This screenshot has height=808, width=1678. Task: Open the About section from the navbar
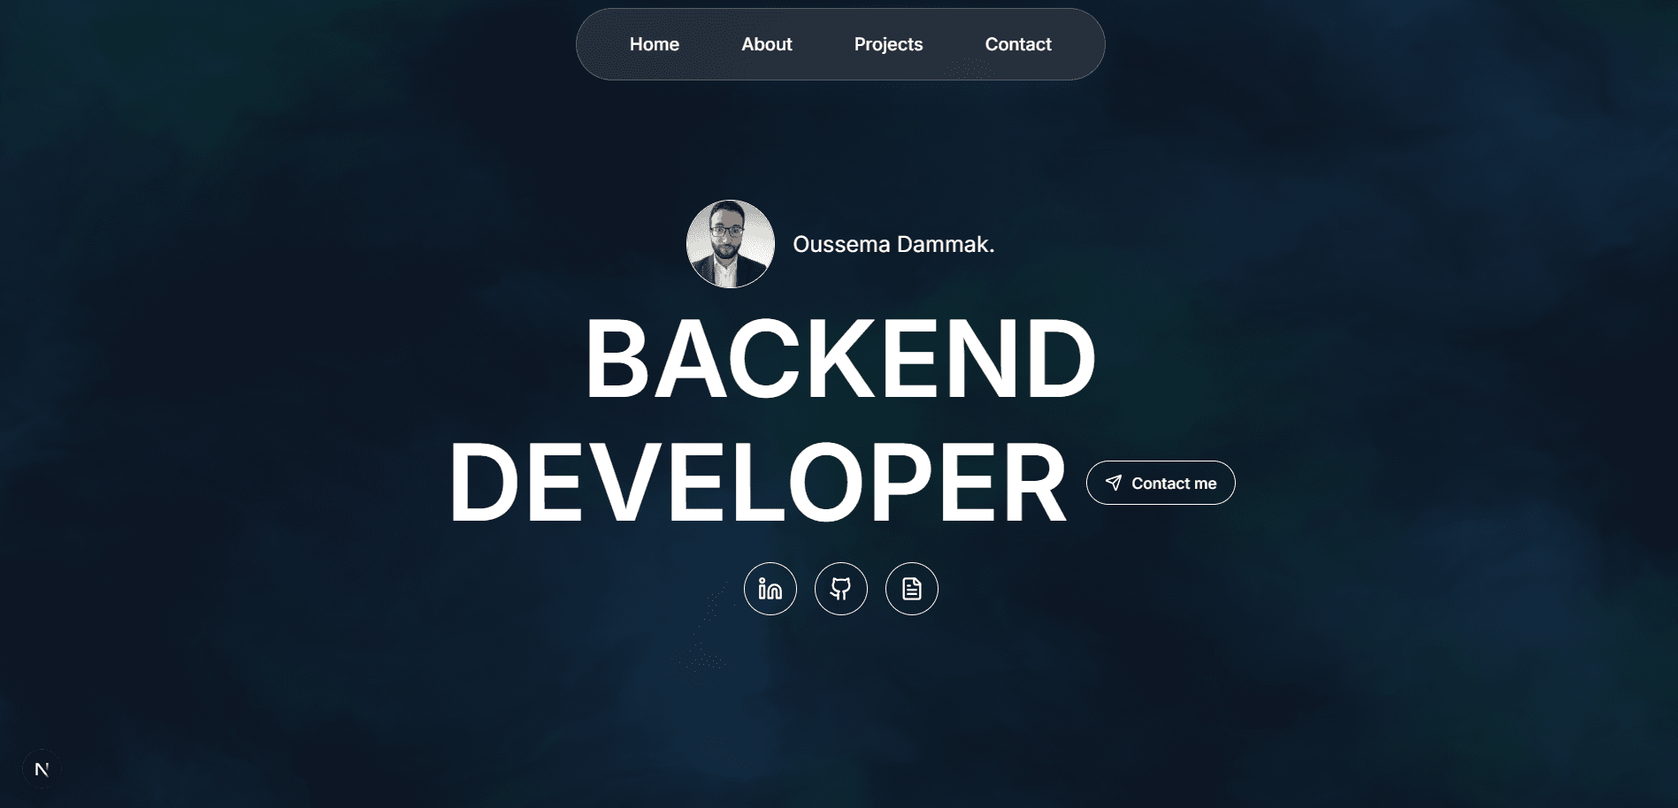coord(766,43)
